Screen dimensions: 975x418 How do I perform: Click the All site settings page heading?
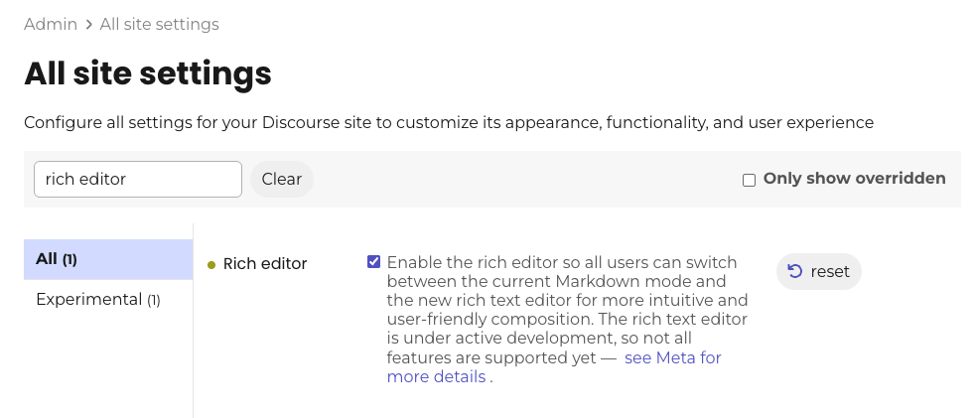coord(148,73)
